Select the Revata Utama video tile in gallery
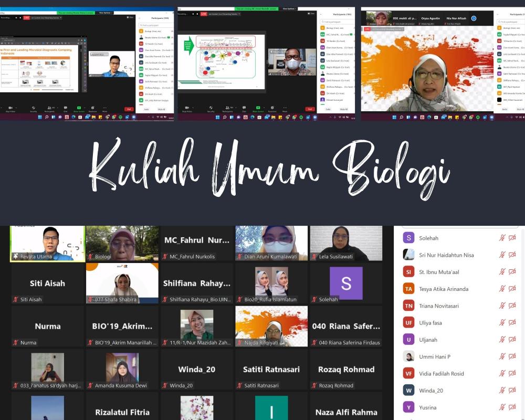Screen dimensions: 525x420 click(x=48, y=244)
